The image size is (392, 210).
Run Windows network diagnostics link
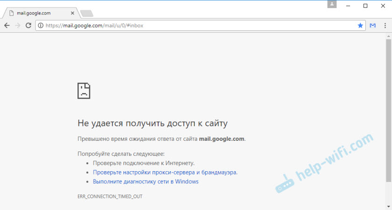point(146,181)
